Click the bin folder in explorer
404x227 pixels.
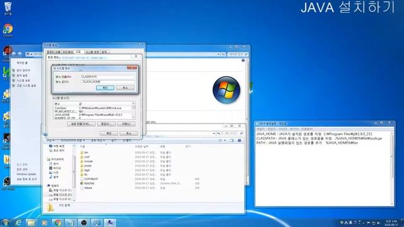(x=84, y=153)
